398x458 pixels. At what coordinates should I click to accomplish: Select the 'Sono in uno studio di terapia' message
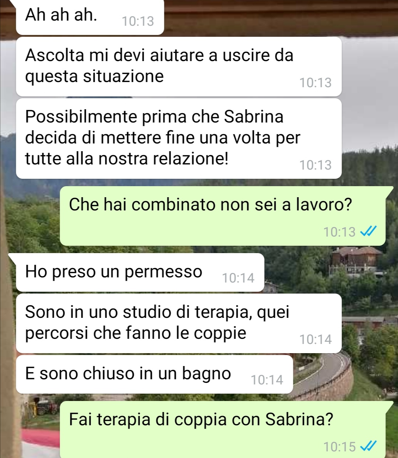click(179, 323)
